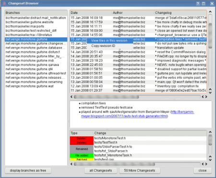
Task: Click the 'all Changesets' button
Action: [101, 171]
